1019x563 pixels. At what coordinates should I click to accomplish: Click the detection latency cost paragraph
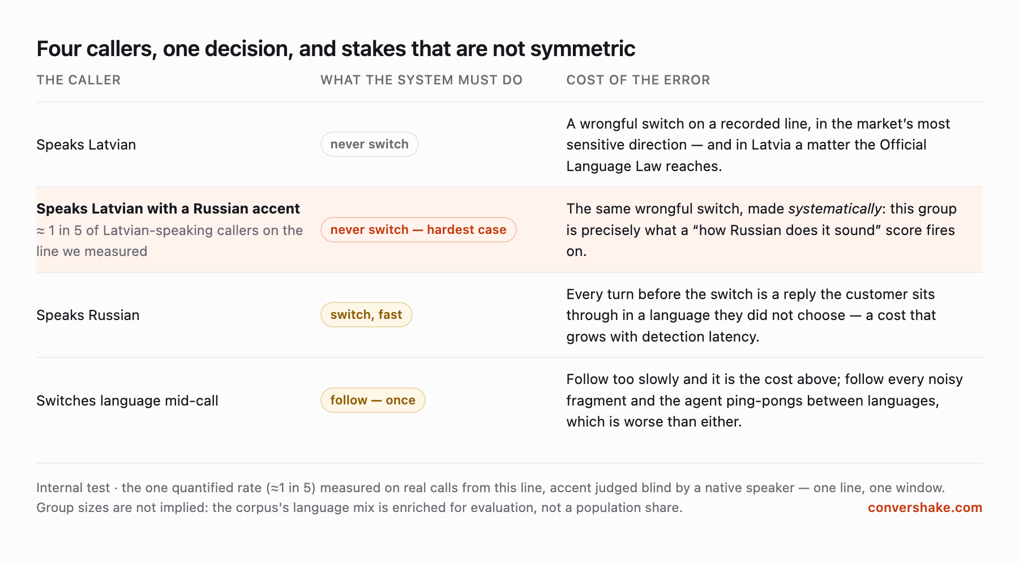[x=751, y=315]
